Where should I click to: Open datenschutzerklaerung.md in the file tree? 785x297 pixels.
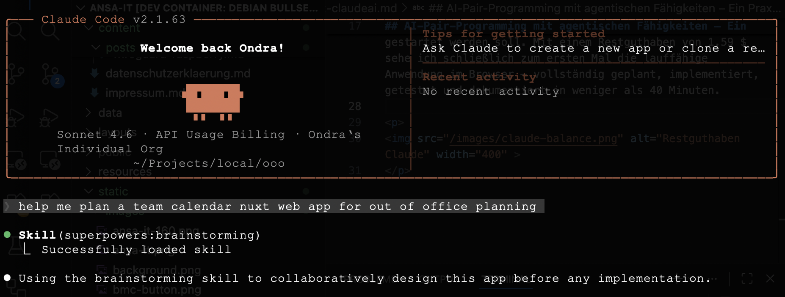(178, 74)
